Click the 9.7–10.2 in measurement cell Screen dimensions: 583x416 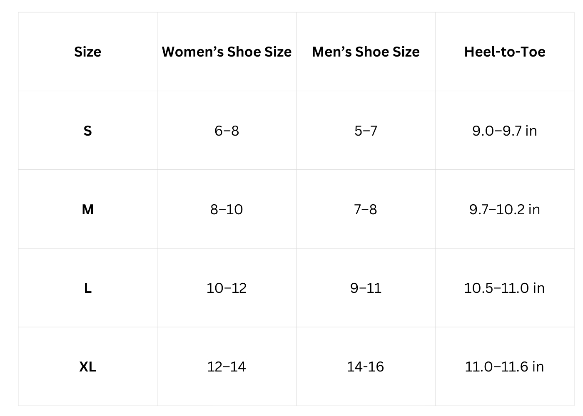[x=505, y=209]
